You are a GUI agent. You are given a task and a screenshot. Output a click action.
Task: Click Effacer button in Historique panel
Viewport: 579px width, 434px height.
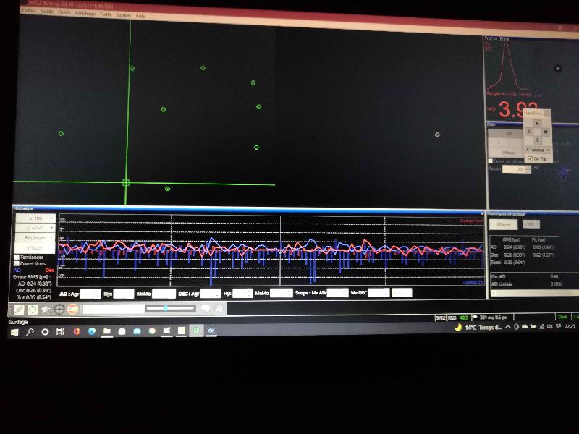click(35, 247)
